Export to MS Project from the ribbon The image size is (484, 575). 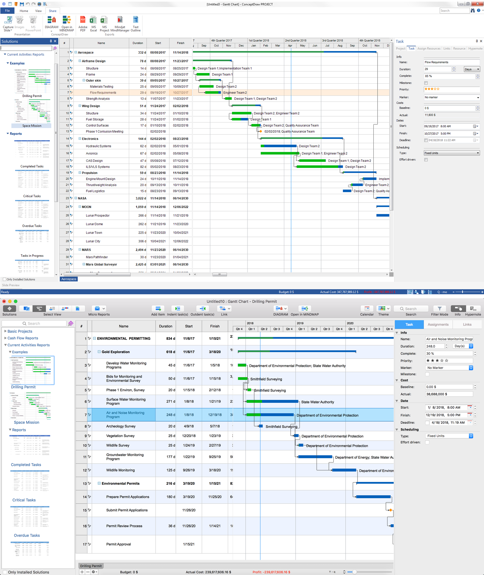(x=104, y=24)
